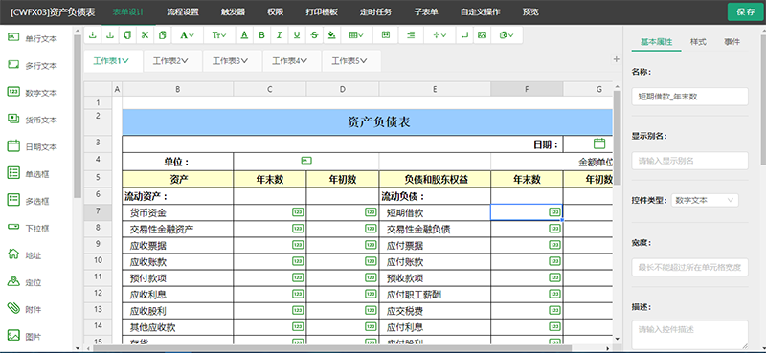This screenshot has height=353, width=766.
Task: Click the 预览 menu item
Action: [530, 12]
